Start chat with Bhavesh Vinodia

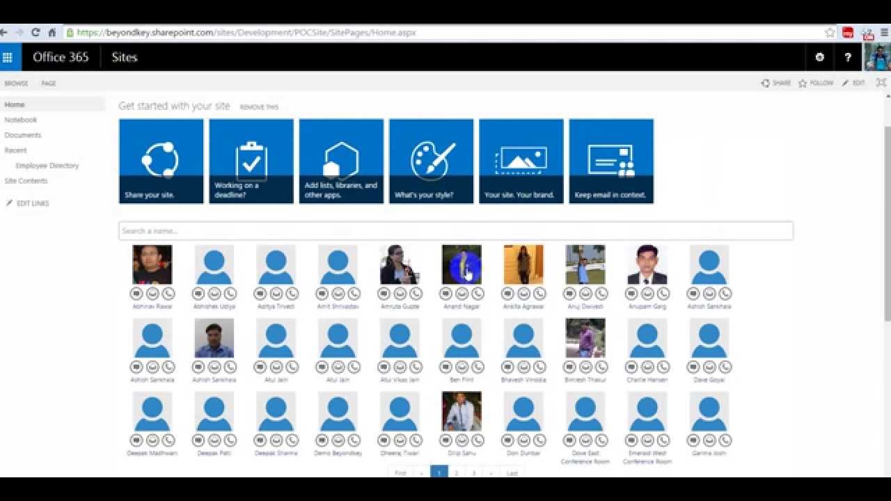[x=507, y=367]
